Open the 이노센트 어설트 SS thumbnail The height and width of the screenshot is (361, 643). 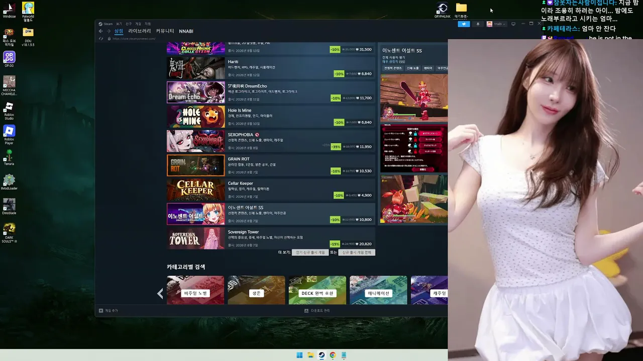coord(195,214)
